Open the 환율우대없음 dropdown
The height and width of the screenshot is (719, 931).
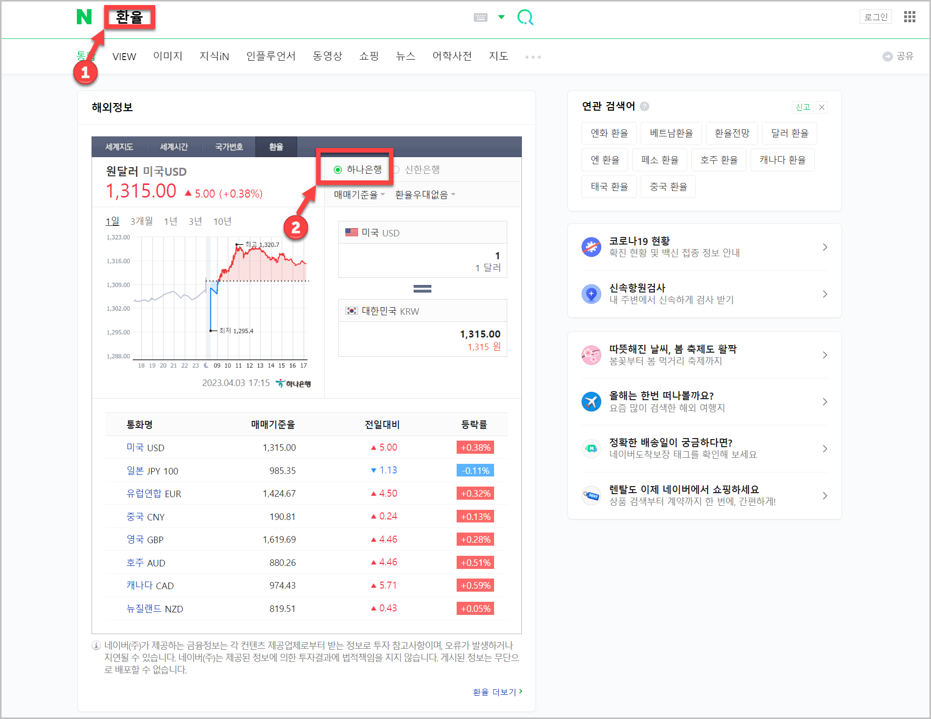425,195
